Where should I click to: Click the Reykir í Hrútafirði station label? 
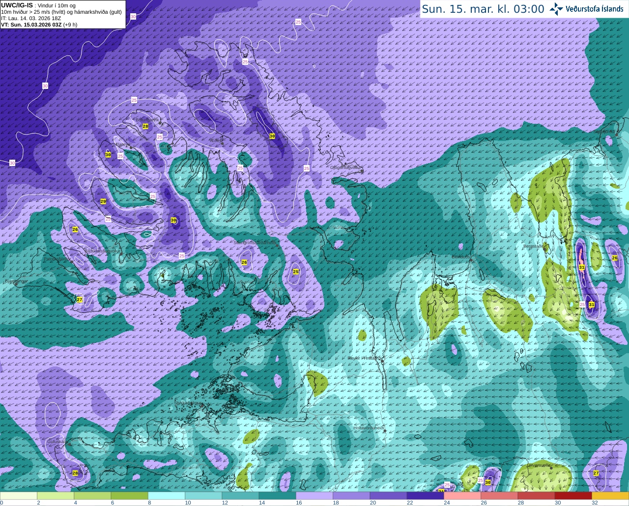[364, 358]
